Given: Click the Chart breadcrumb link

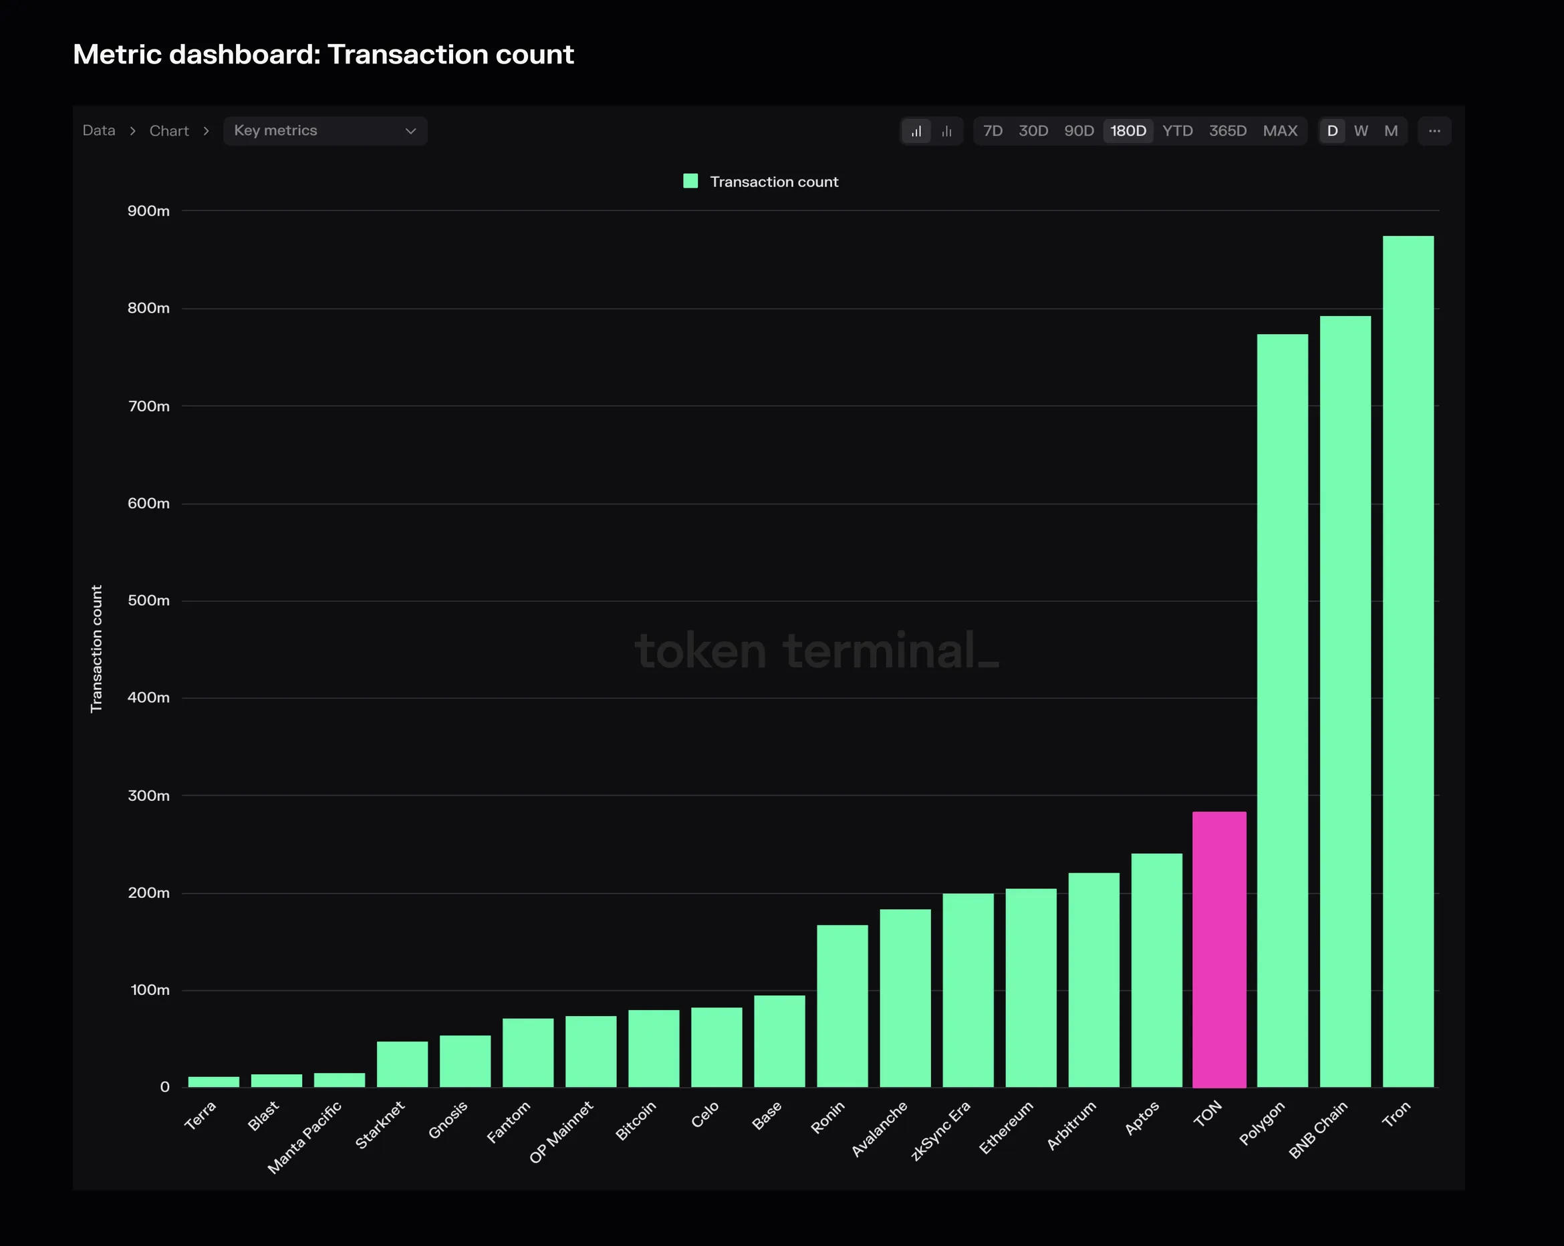Looking at the screenshot, I should 169,130.
